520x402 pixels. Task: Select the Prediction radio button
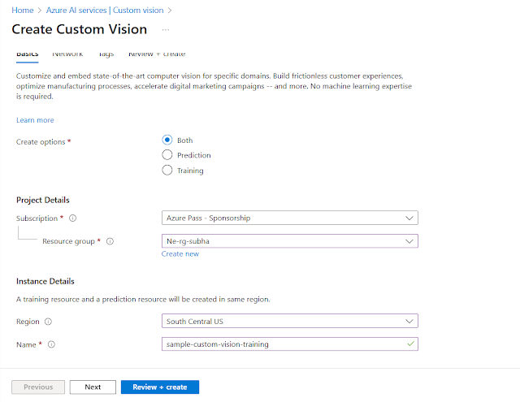pyautogui.click(x=167, y=155)
